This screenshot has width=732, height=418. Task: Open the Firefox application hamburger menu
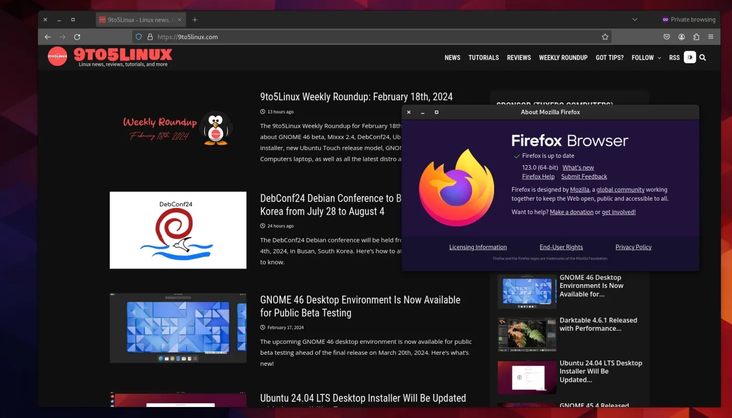[x=711, y=37]
